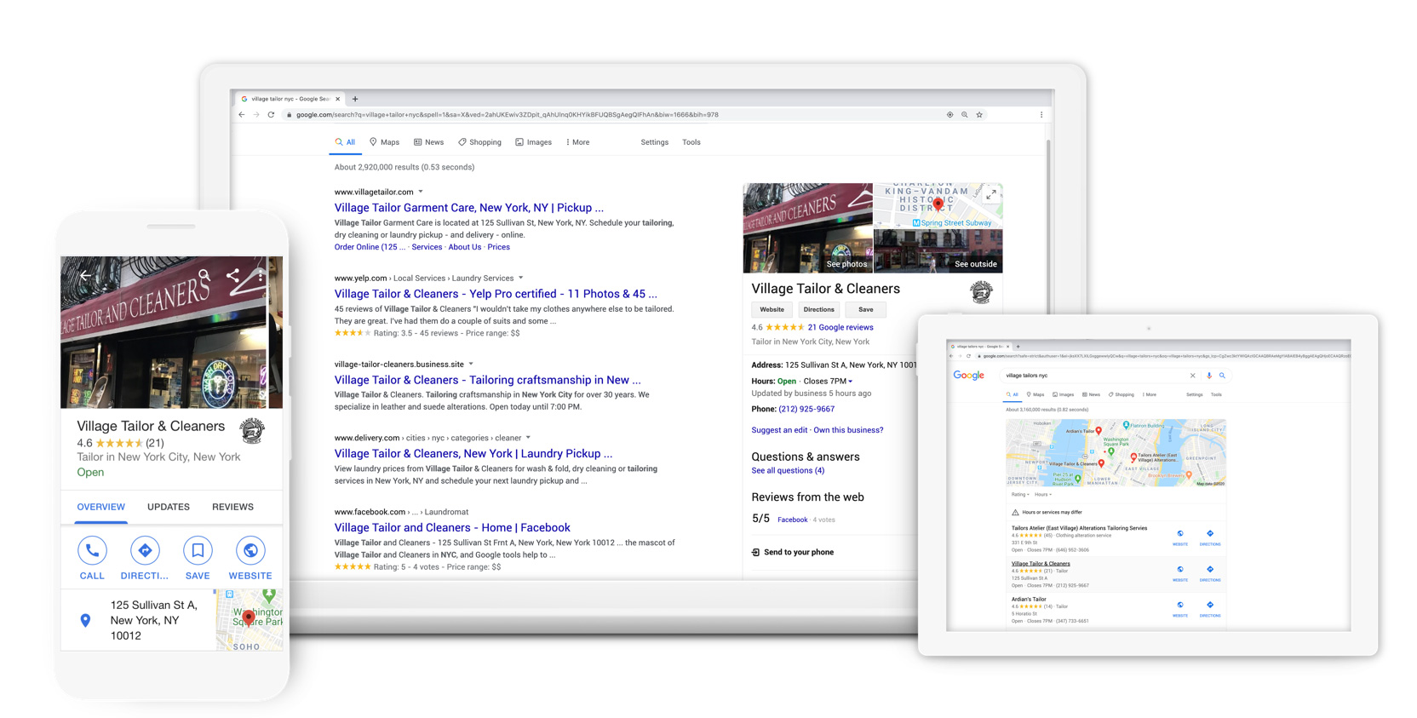
Task: Expand the map using the fullscreen arrows icon
Action: [x=990, y=195]
